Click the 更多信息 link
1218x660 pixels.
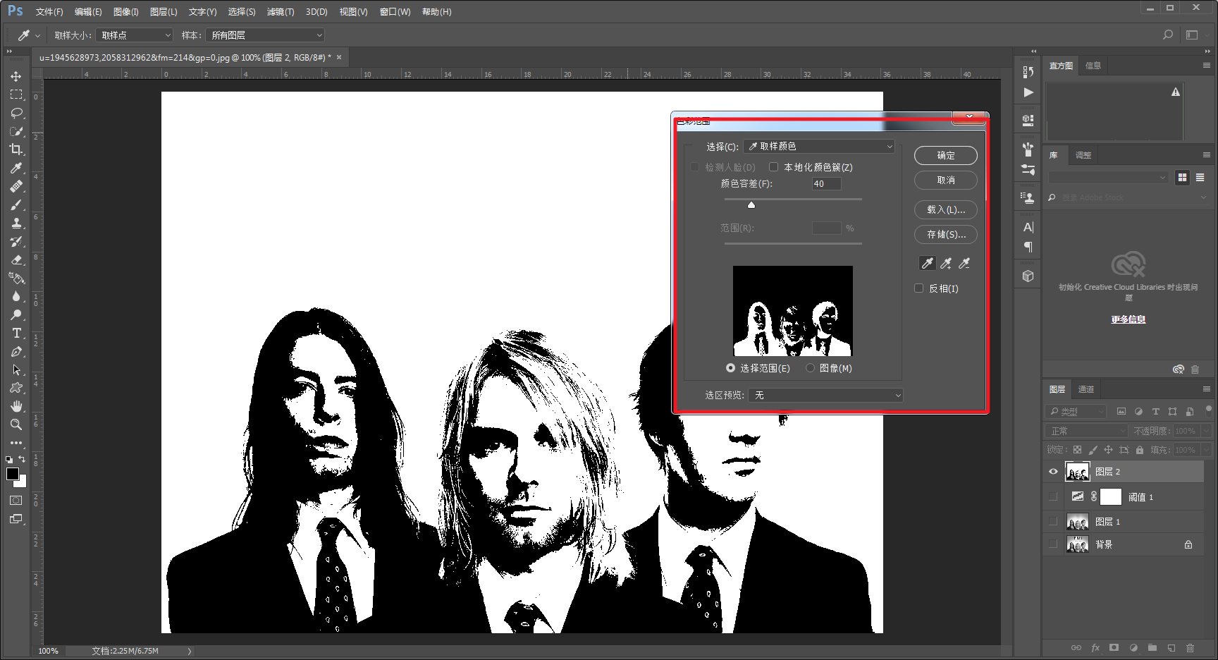click(1128, 319)
